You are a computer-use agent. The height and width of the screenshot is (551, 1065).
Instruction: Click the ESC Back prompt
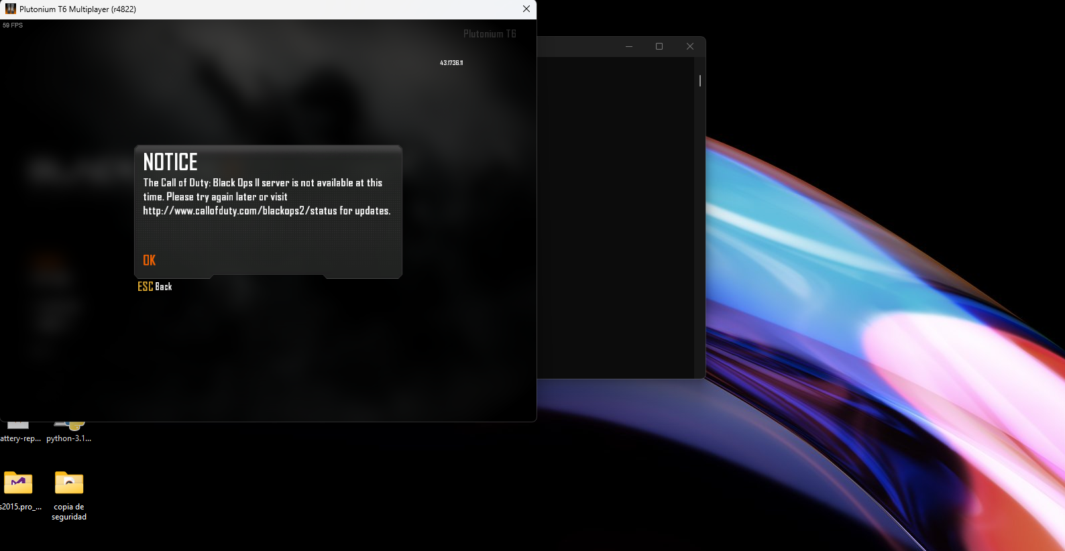(x=155, y=286)
